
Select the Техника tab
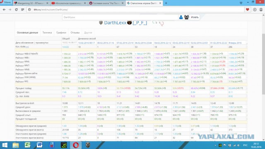(47, 33)
